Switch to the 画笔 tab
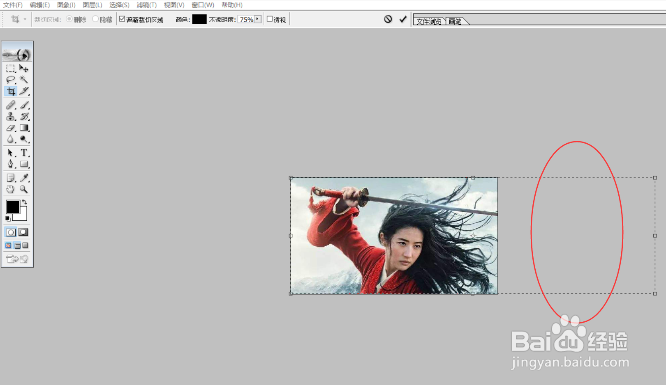 pyautogui.click(x=455, y=21)
